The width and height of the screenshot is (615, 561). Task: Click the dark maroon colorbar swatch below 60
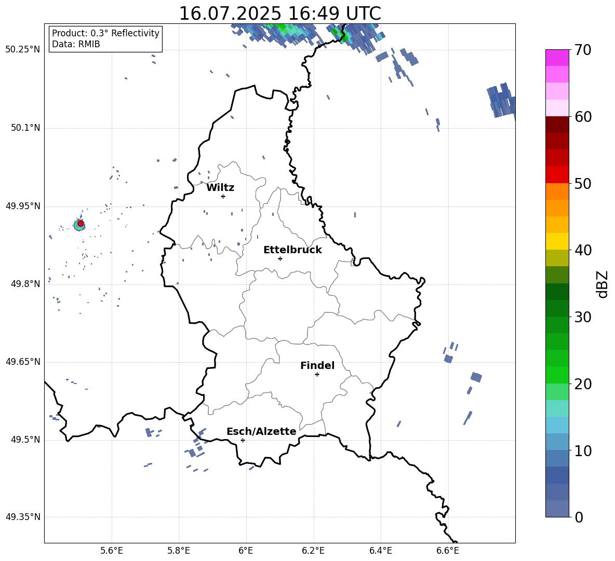557,125
